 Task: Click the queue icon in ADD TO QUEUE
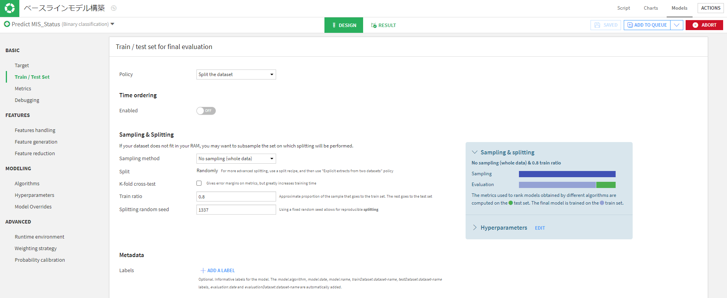[x=630, y=25]
